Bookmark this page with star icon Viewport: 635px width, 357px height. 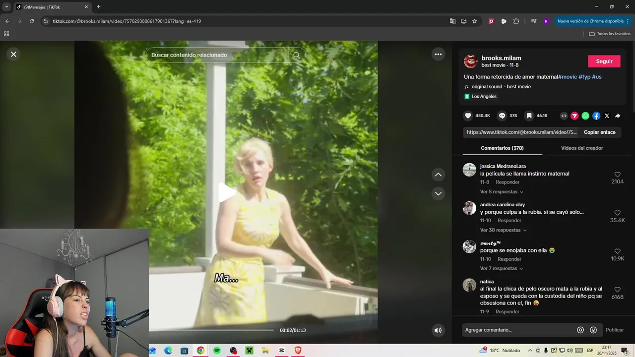475,21
